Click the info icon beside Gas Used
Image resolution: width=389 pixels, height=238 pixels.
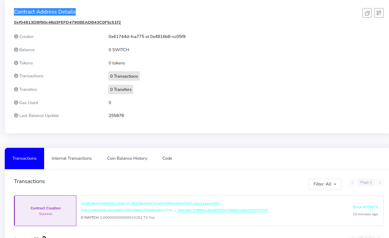click(15, 102)
